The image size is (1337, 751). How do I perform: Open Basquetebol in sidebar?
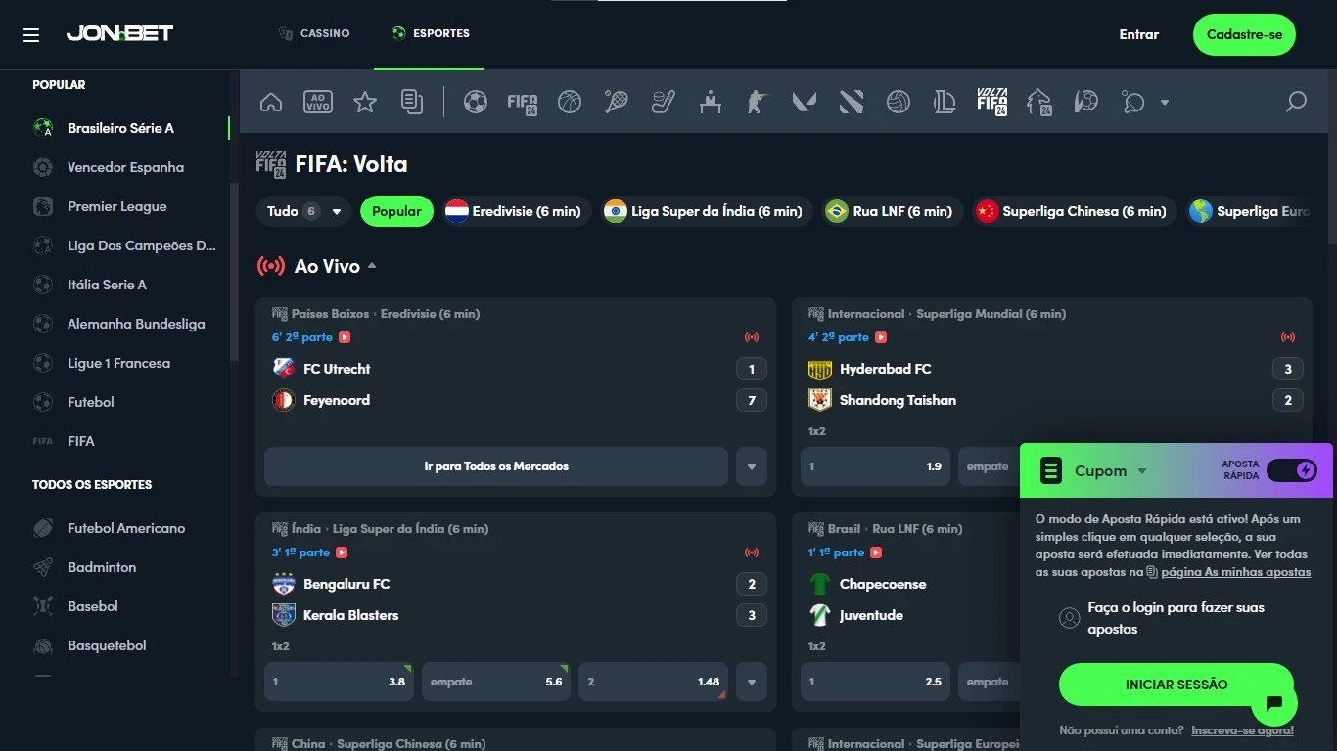[x=107, y=645]
